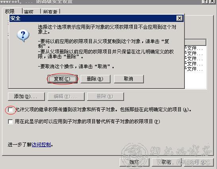Image resolution: width=217 pixels, height=169 pixels.
Task: Choose 删除(R) in the 安全 dialog
Action: click(x=95, y=79)
